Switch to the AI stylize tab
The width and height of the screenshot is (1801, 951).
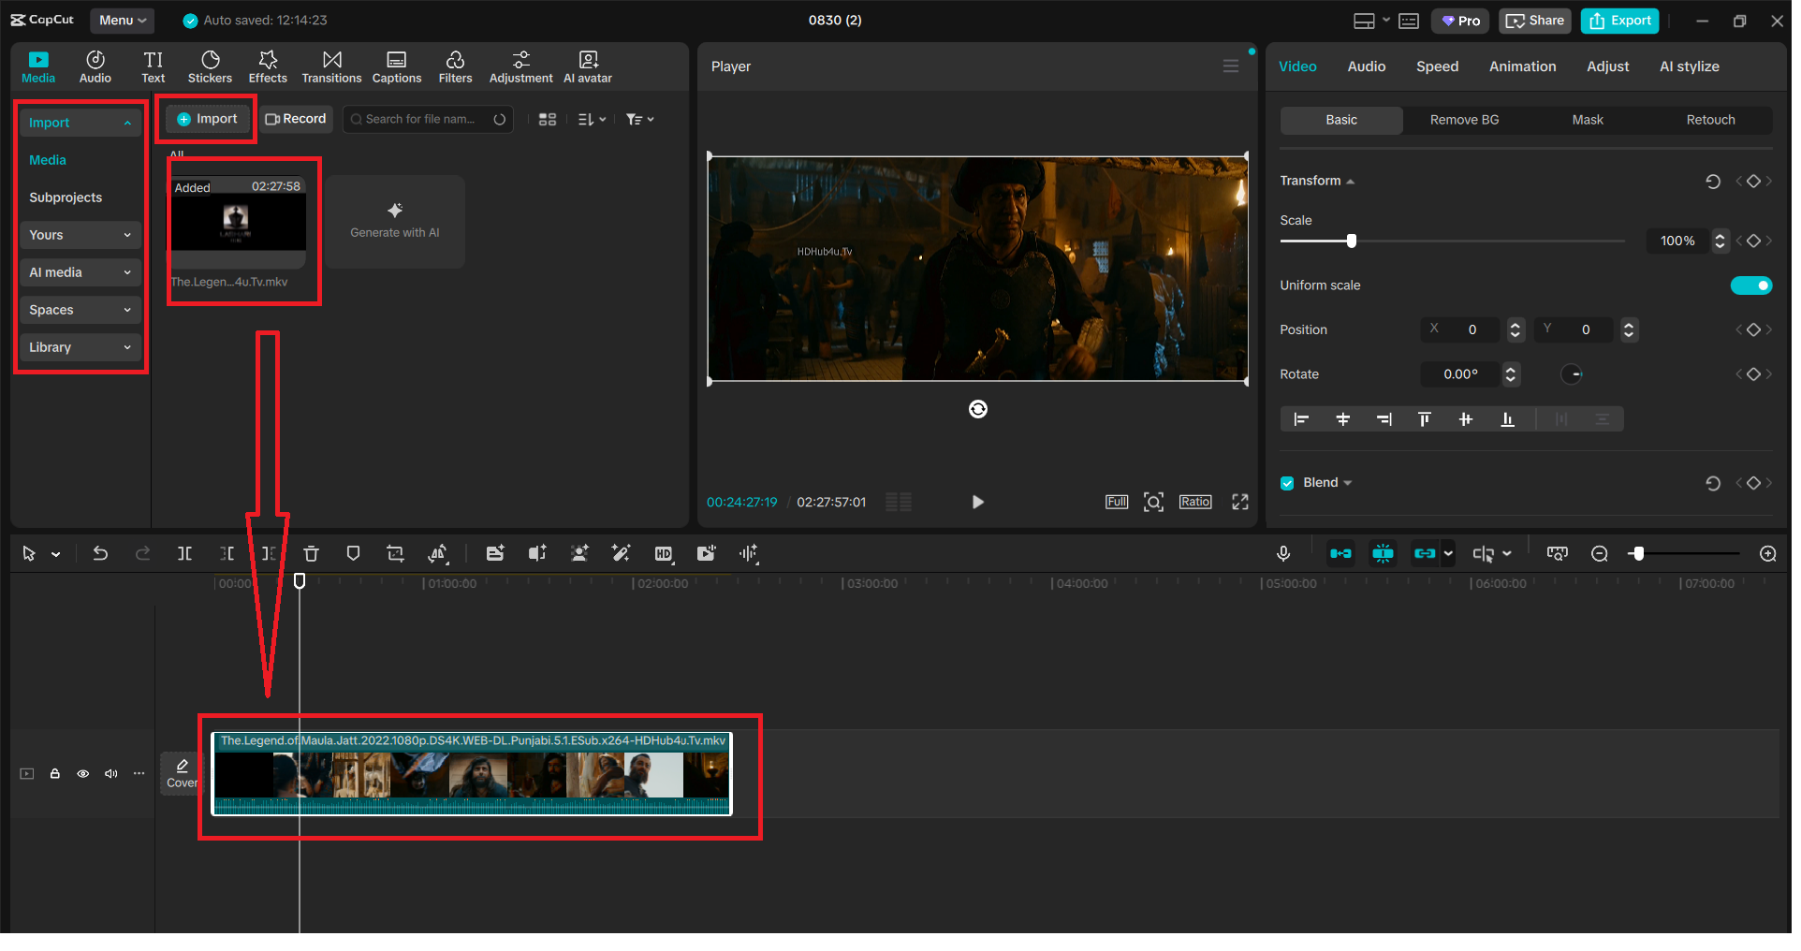pos(1689,66)
